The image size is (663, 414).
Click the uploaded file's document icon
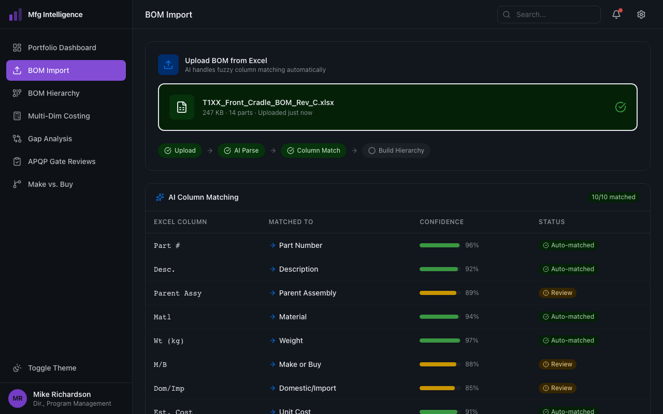point(182,107)
